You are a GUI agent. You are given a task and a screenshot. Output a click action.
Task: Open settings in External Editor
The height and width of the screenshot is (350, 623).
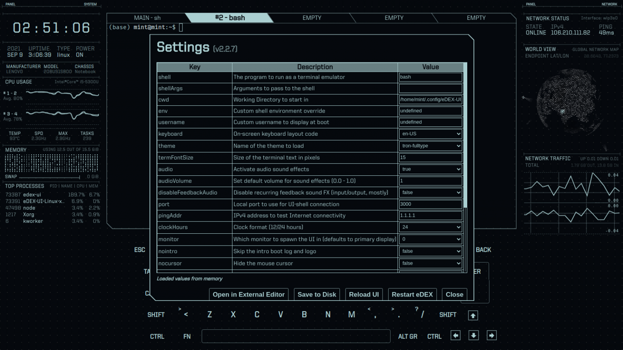pyautogui.click(x=248, y=295)
